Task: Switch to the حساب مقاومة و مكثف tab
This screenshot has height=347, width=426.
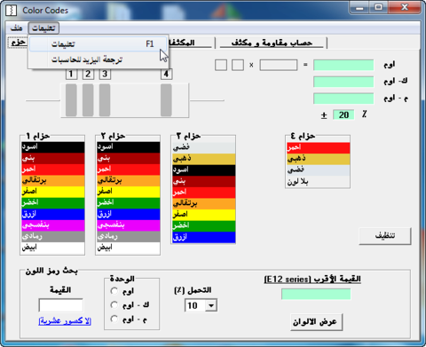Action: click(x=272, y=43)
